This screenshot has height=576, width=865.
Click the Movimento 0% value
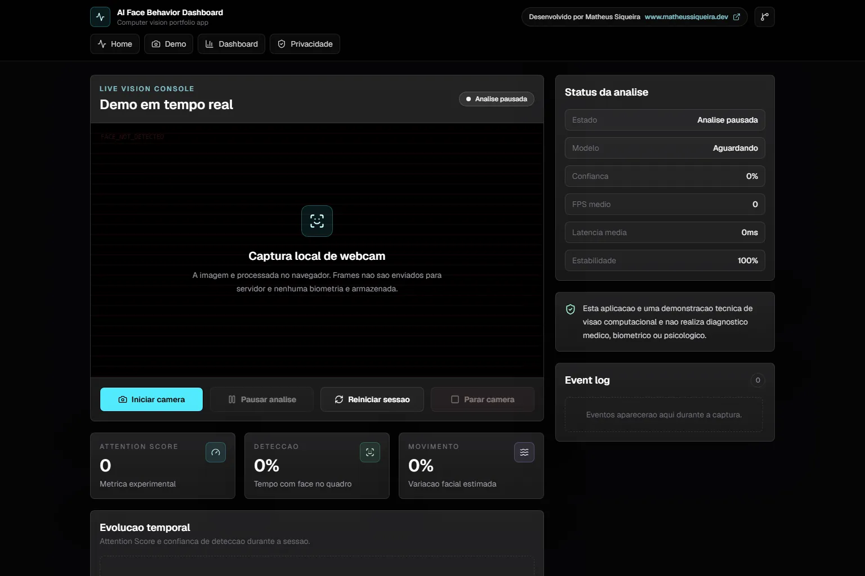(x=421, y=466)
